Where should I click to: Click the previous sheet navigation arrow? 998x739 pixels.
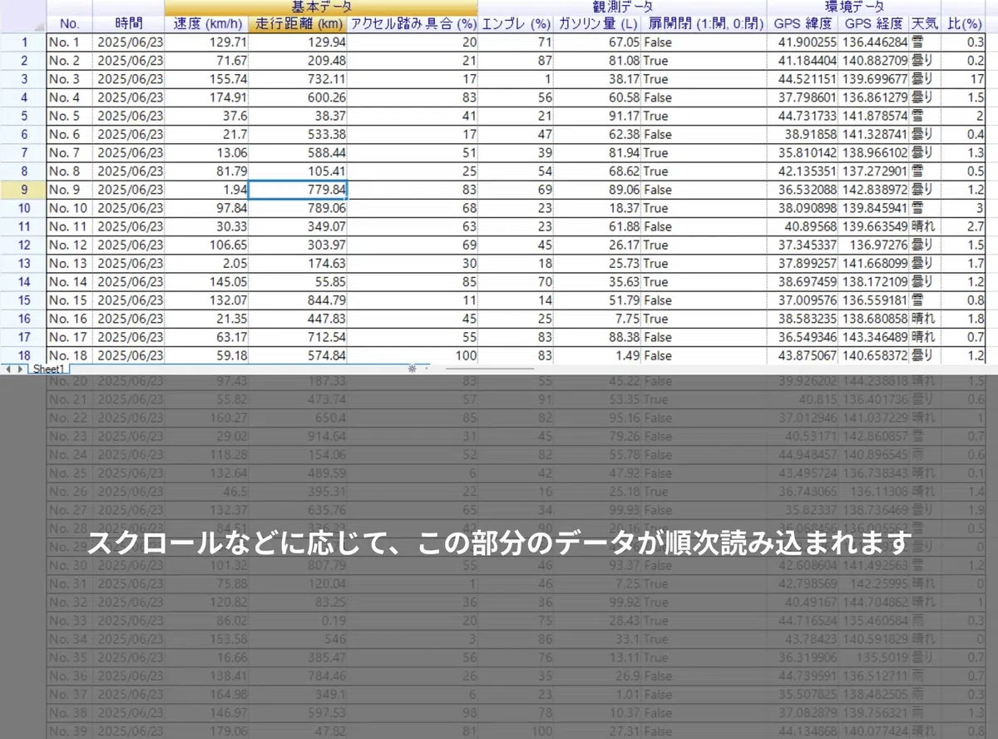pyautogui.click(x=7, y=369)
